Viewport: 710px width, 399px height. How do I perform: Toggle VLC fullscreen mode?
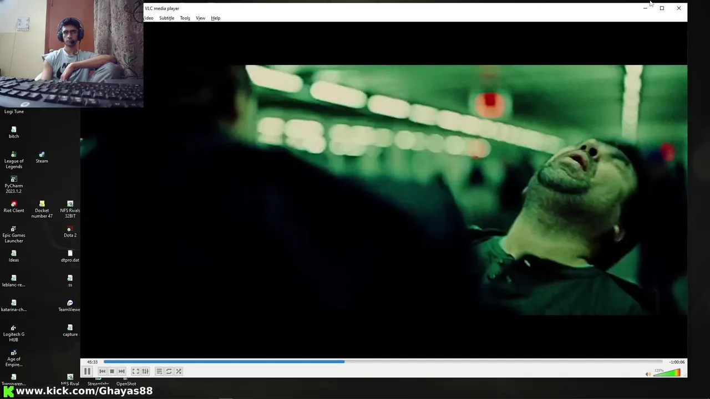coord(135,371)
